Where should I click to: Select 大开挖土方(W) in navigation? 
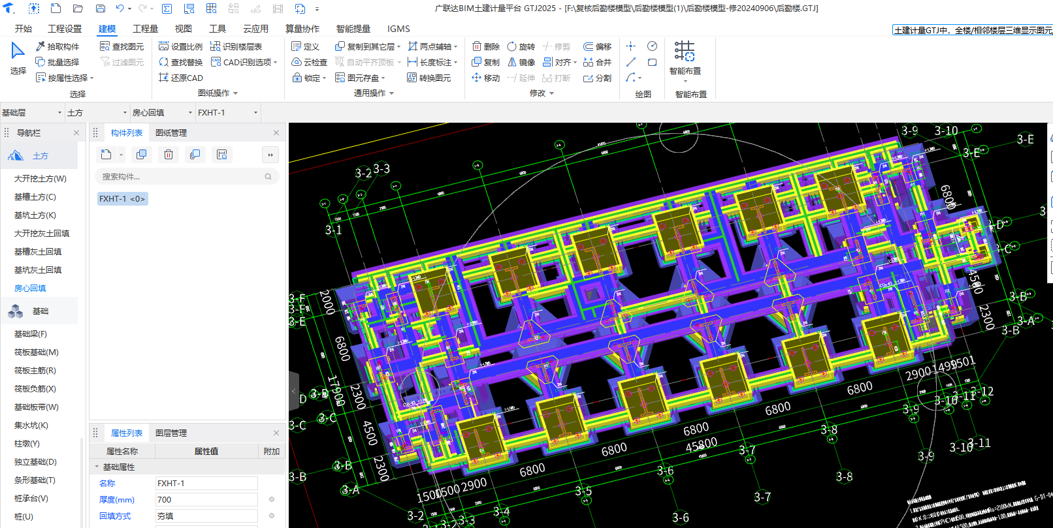coord(40,178)
